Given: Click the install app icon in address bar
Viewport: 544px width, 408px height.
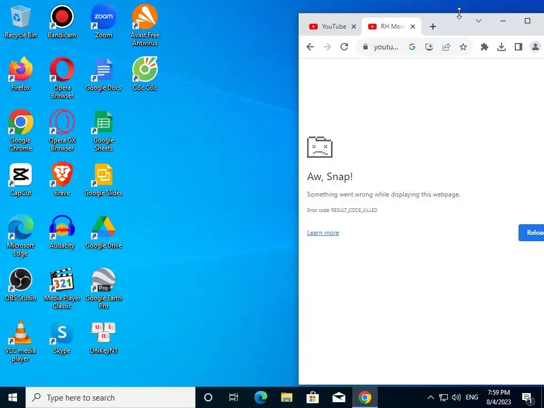Looking at the screenshot, I should coord(429,47).
